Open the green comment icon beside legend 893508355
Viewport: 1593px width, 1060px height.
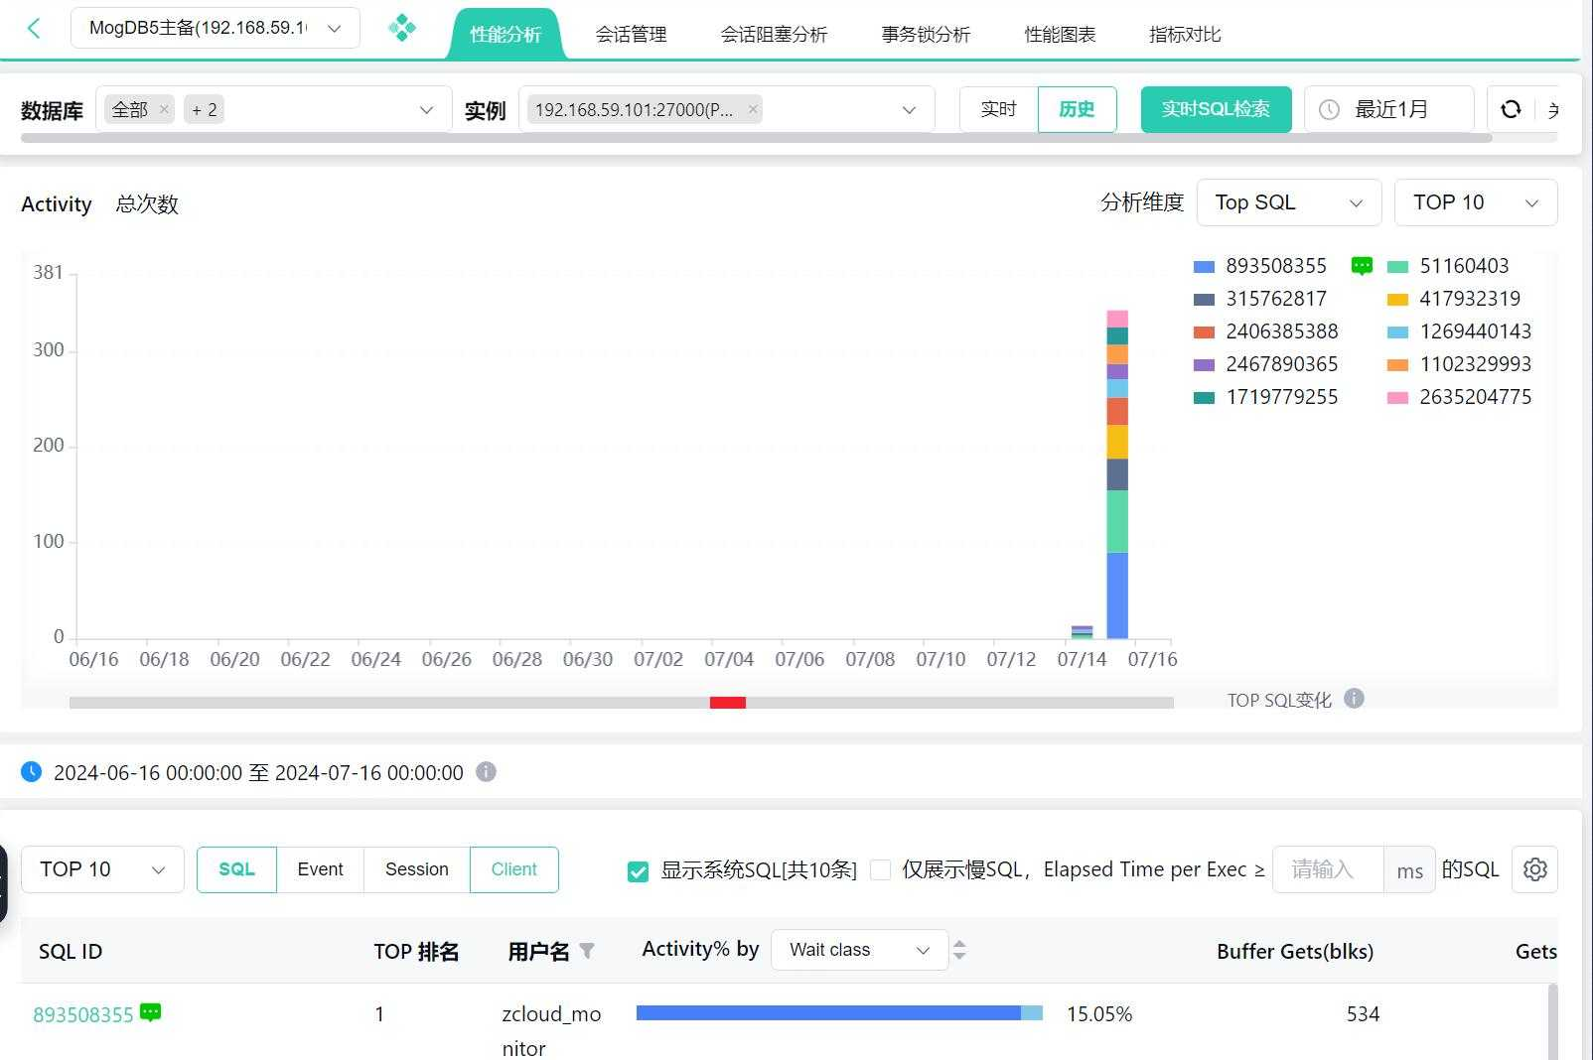point(1362,265)
